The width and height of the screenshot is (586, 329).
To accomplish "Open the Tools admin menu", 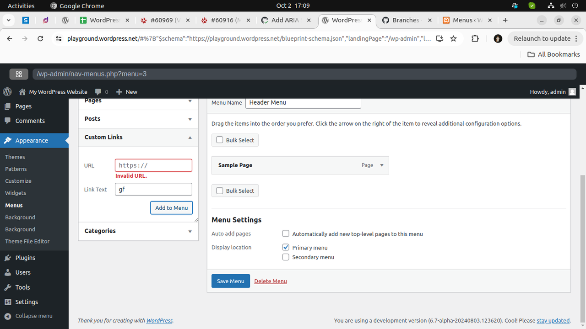I will tap(34, 287).
